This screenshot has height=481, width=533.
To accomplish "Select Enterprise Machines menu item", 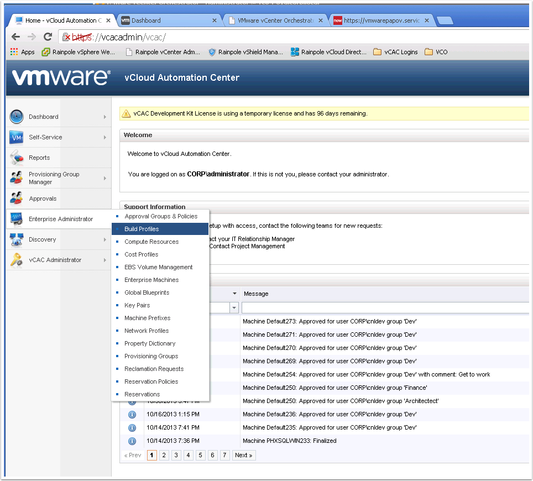I will coord(160,280).
